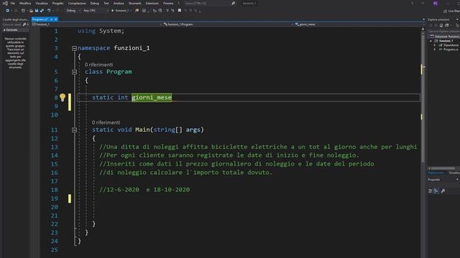This screenshot has height=258, width=460.
Task: Collapse the namespace funzioni_1 block
Action: pos(74,48)
